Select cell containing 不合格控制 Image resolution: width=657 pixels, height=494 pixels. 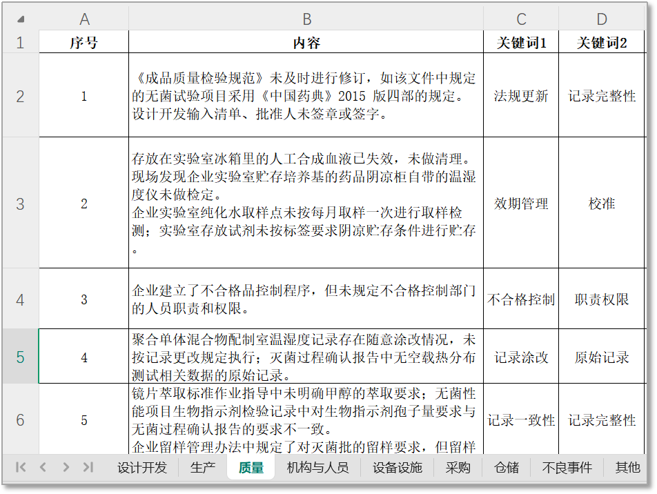pos(521,299)
